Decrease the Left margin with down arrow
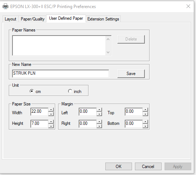The image size is (196, 175). (x=99, y=114)
